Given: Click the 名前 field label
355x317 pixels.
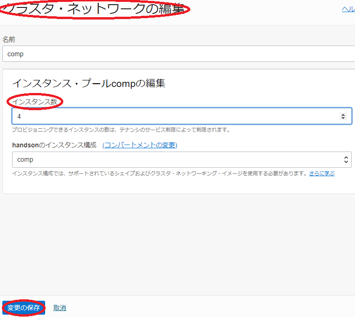Looking at the screenshot, I should pyautogui.click(x=9, y=40).
